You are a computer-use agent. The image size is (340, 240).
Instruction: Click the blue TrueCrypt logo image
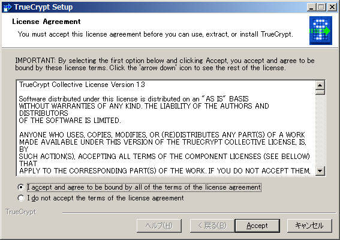click(x=320, y=31)
